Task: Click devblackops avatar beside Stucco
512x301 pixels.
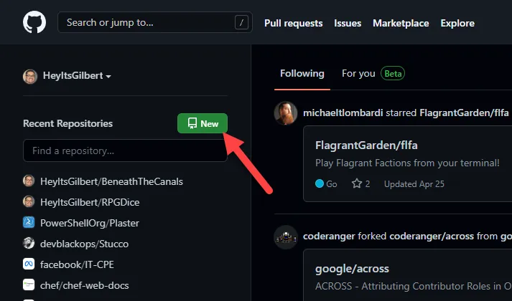Action: 29,243
